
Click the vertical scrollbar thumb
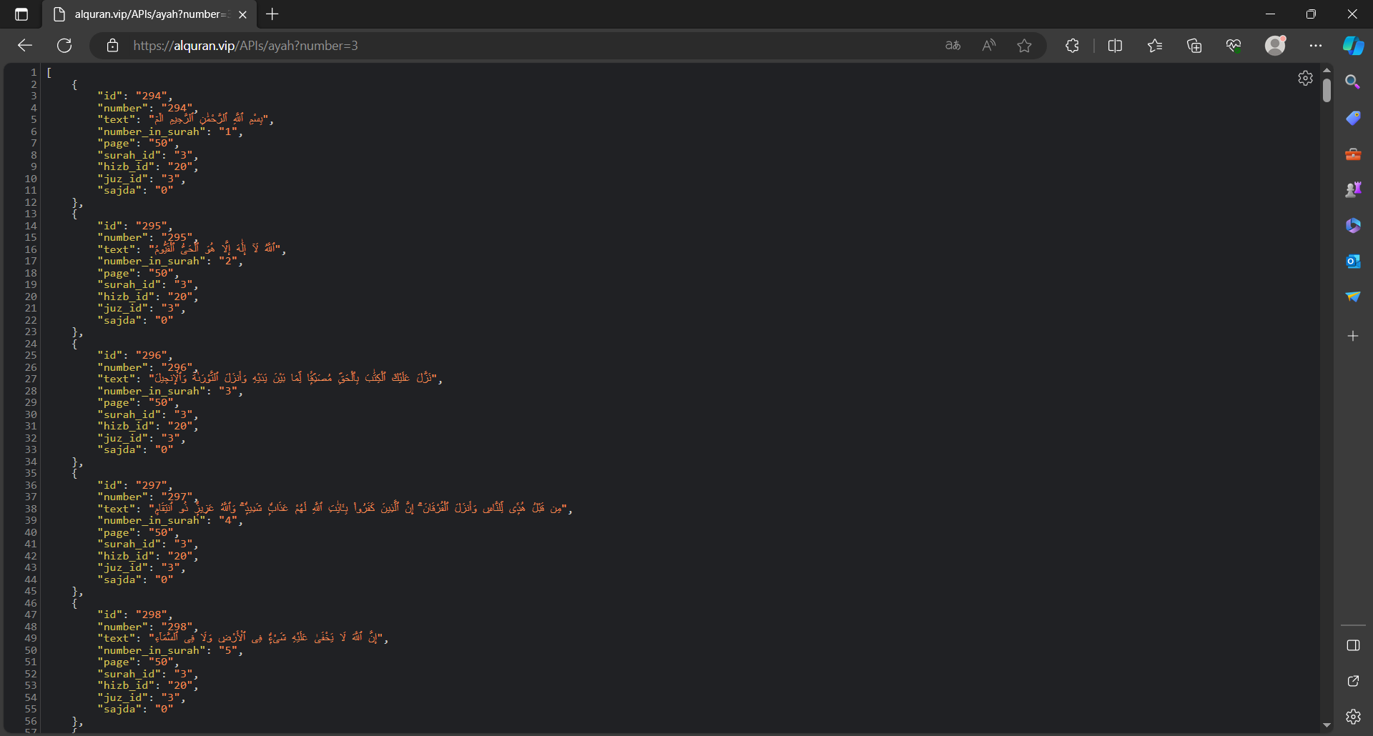(x=1327, y=90)
